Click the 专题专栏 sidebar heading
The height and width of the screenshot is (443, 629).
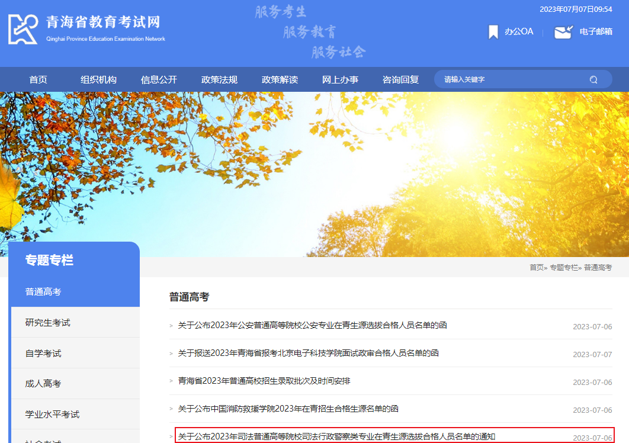[49, 260]
